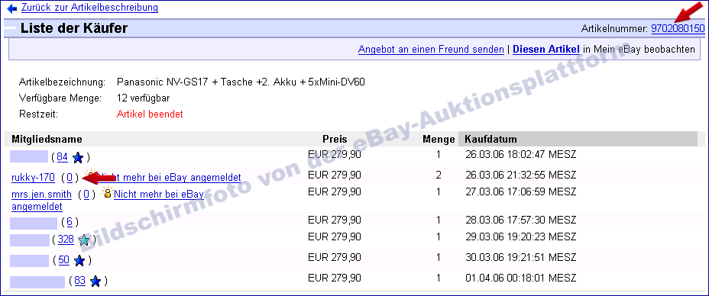Click the blue star beside feedback 84
Image resolution: width=709 pixels, height=296 pixels.
coord(78,157)
